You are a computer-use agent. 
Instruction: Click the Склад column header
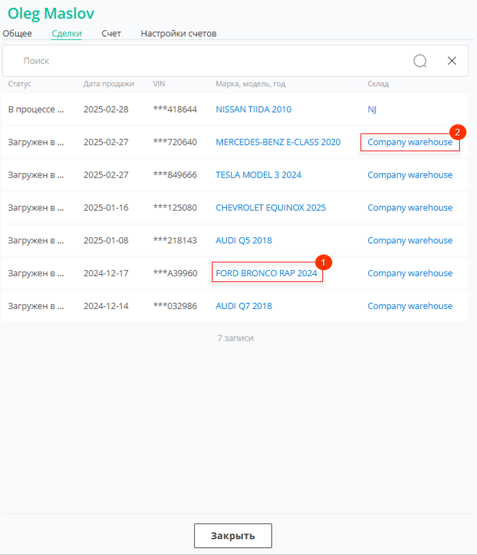(x=378, y=84)
